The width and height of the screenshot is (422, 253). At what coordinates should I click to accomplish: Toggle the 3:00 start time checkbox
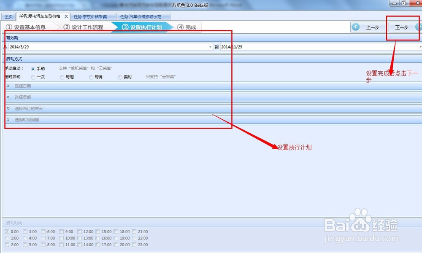point(25,231)
